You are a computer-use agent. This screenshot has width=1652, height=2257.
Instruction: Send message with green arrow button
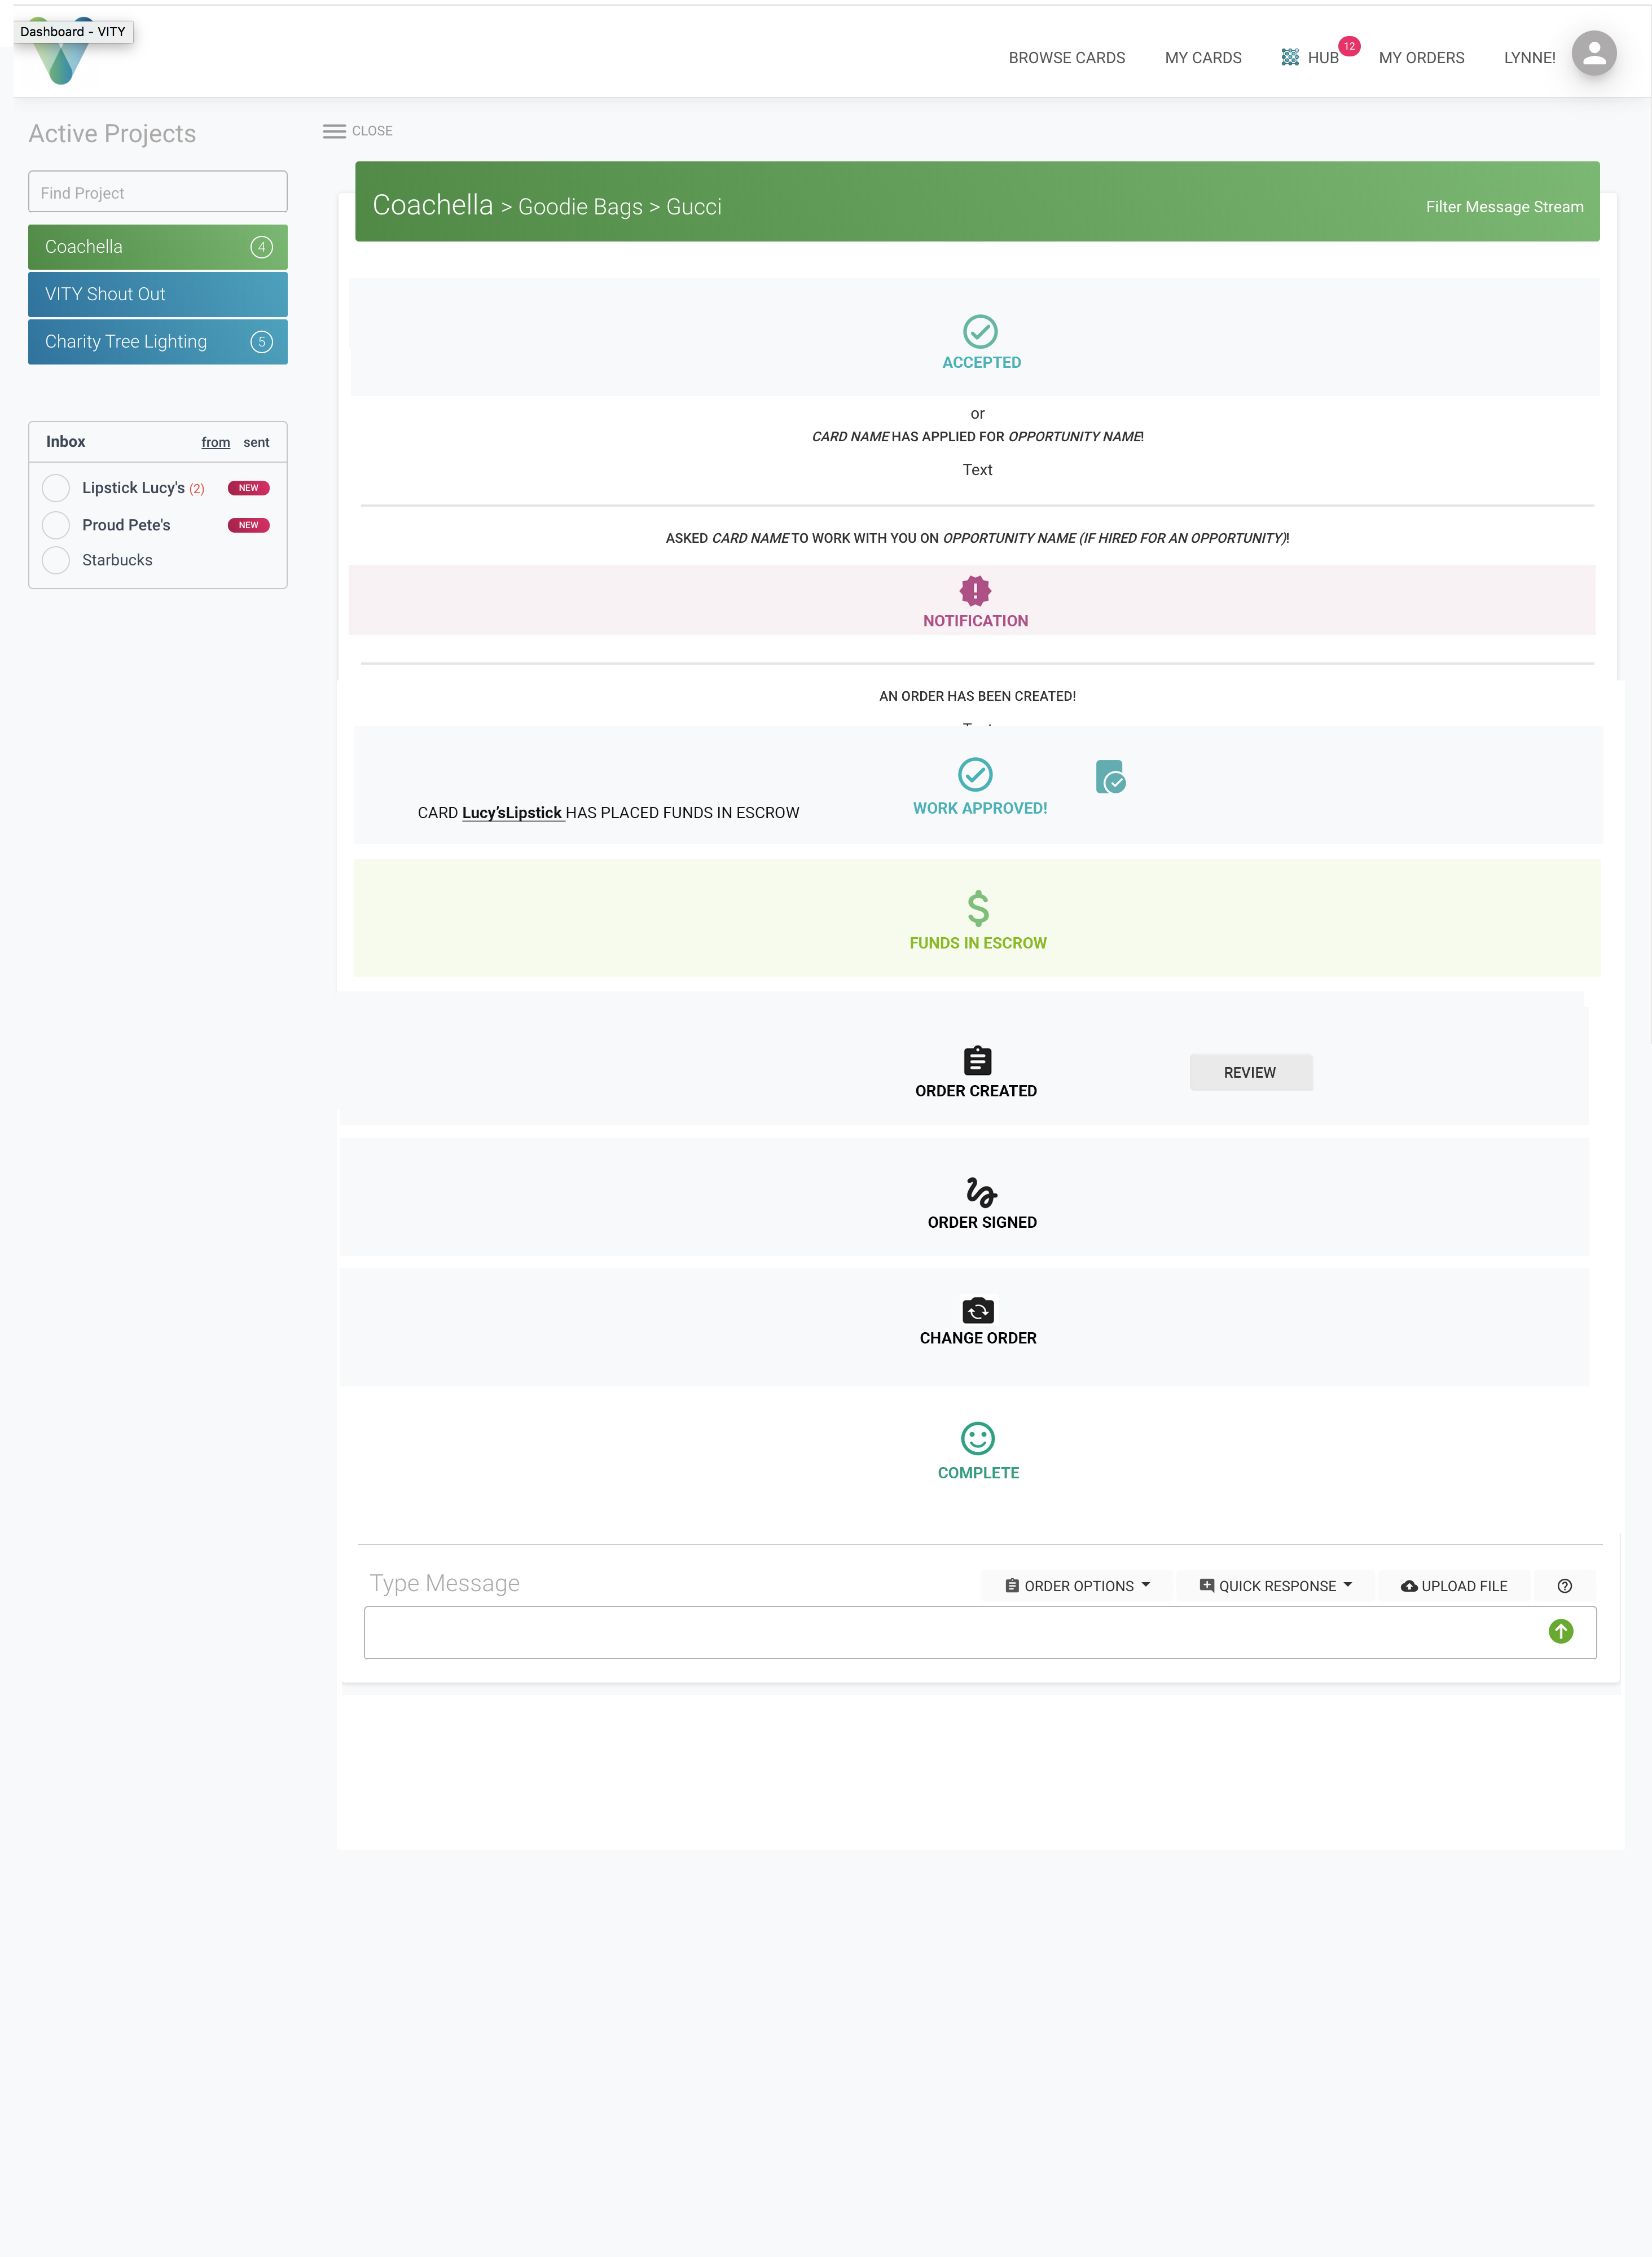(x=1561, y=1632)
